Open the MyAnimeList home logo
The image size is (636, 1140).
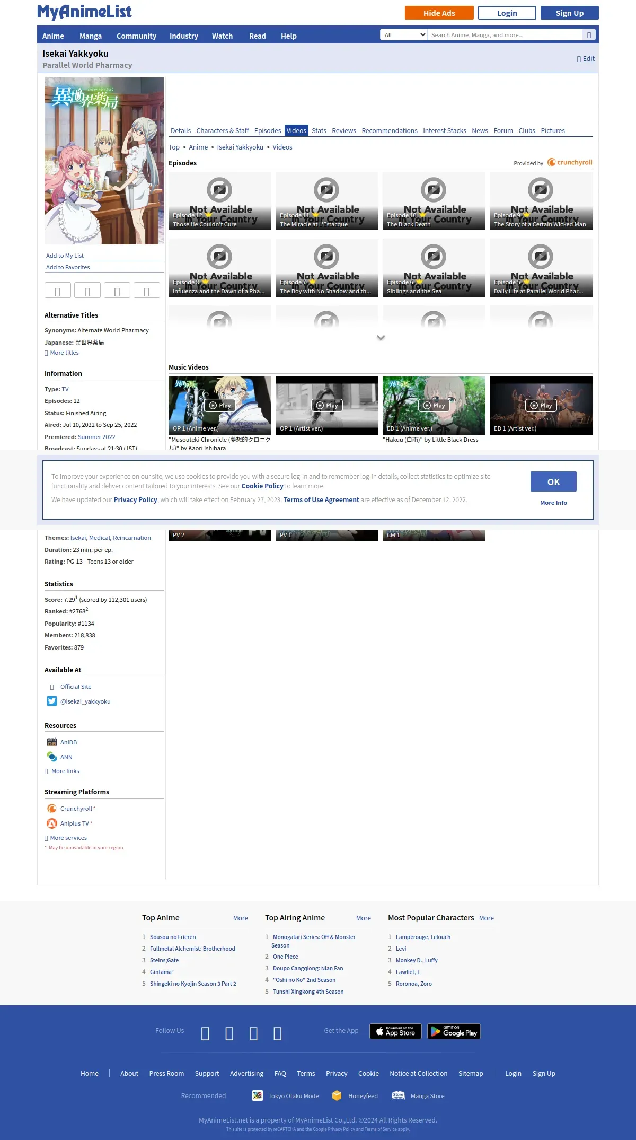pyautogui.click(x=84, y=12)
